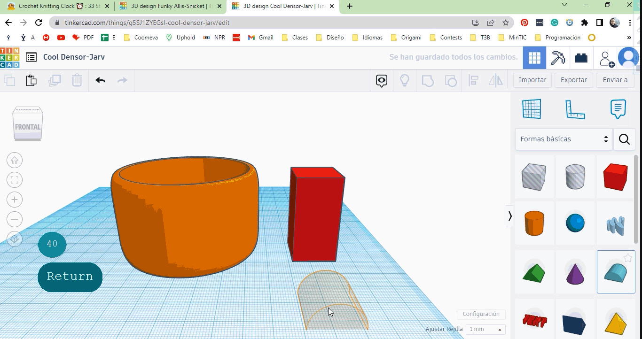Return camera to home view (house icon)
Viewport: 642px width, 339px height.
(x=15, y=160)
